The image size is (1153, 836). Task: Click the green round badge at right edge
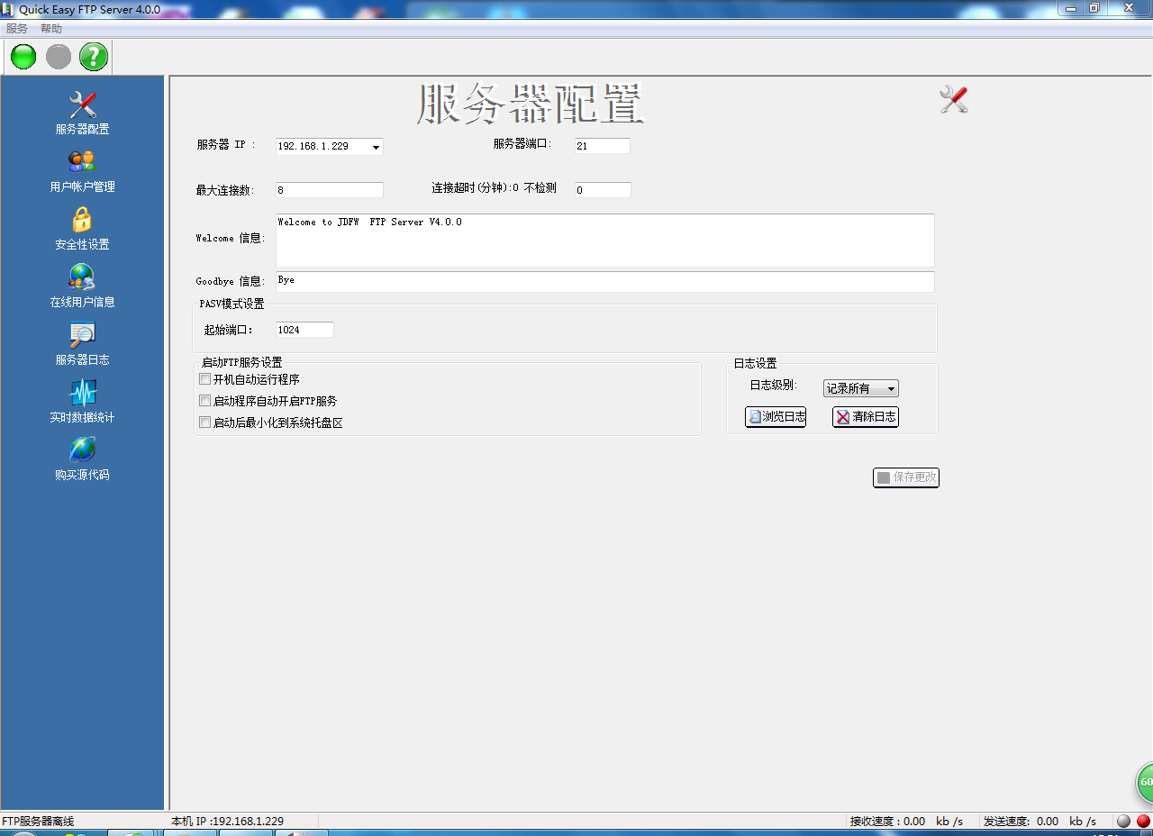[1144, 782]
